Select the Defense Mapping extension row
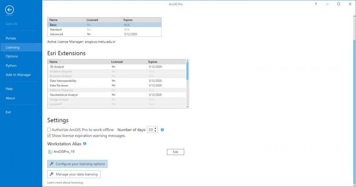 (117, 90)
